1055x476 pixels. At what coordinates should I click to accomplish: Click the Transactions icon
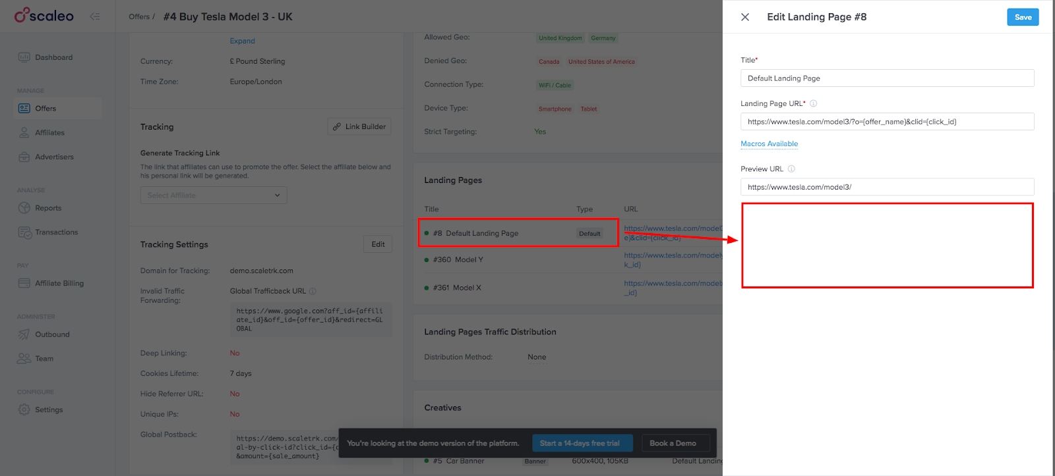25,232
